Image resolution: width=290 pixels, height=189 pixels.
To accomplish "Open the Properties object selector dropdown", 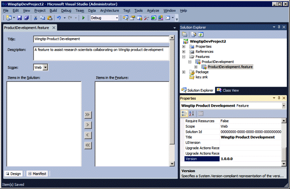I will (284, 106).
